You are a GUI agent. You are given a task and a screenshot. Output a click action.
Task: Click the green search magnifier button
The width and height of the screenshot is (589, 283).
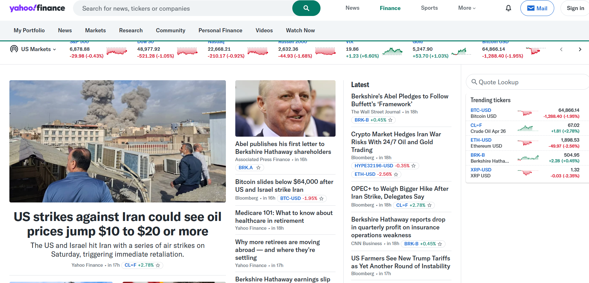[306, 8]
